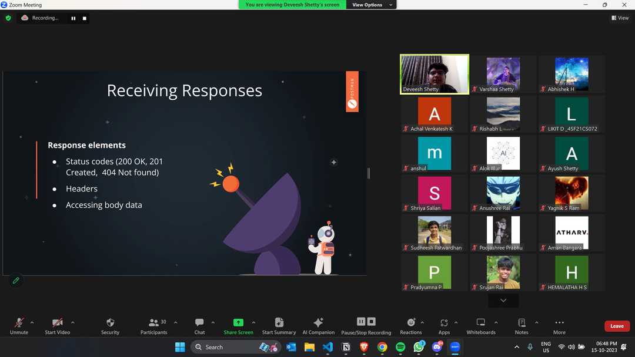Expand audio settings next to Unmute
The width and height of the screenshot is (635, 357).
tap(32, 322)
